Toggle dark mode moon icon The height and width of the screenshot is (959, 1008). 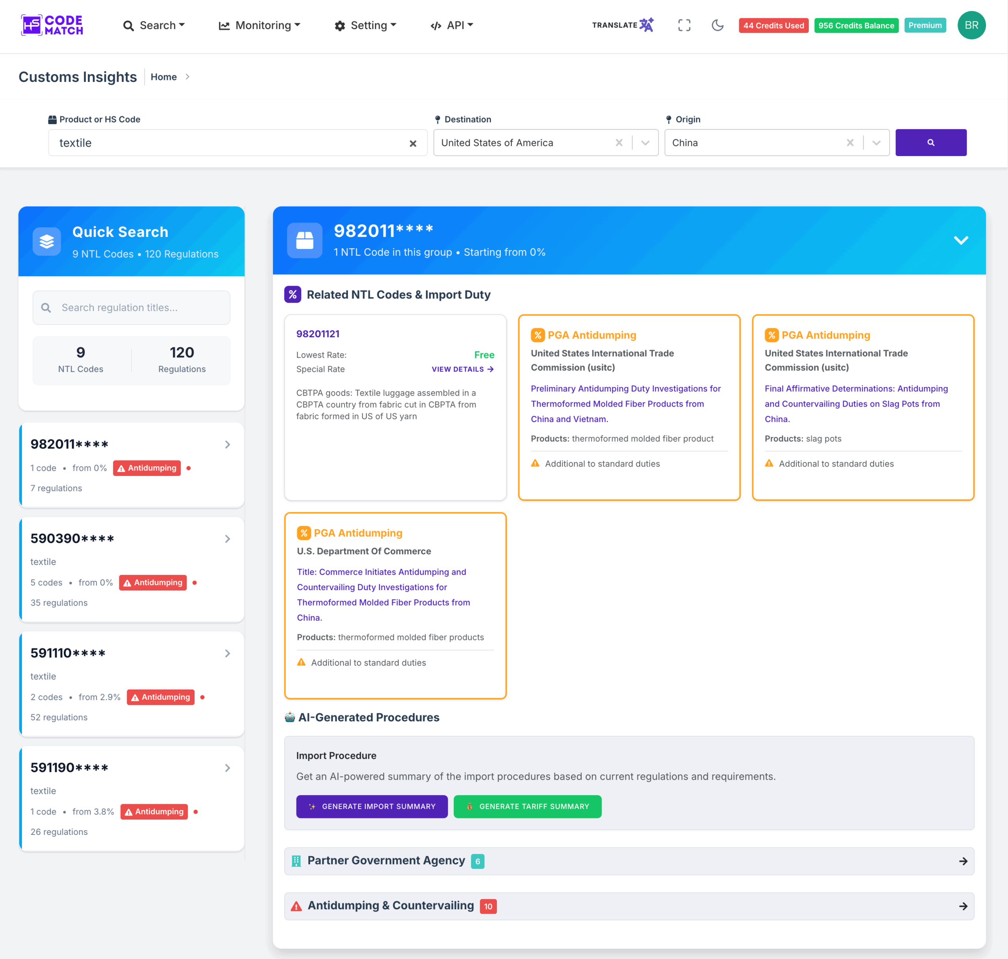pyautogui.click(x=717, y=25)
